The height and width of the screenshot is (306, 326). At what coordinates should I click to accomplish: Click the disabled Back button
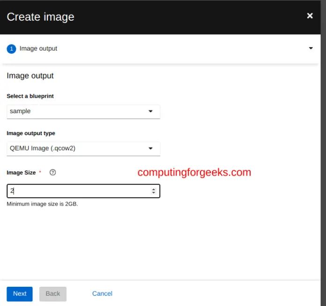point(53,294)
